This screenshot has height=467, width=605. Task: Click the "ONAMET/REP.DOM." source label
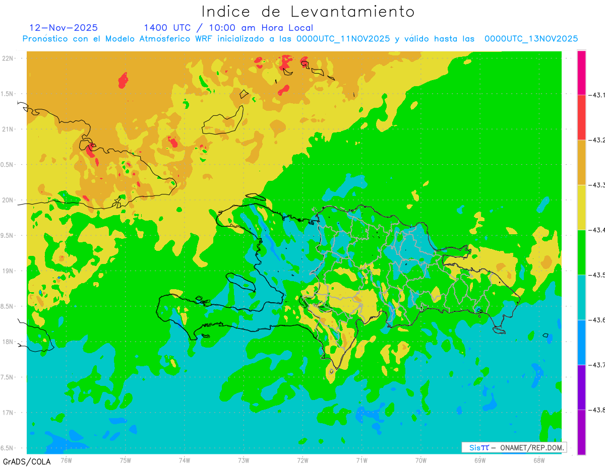click(x=531, y=447)
